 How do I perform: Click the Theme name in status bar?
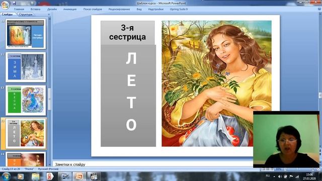29,169
